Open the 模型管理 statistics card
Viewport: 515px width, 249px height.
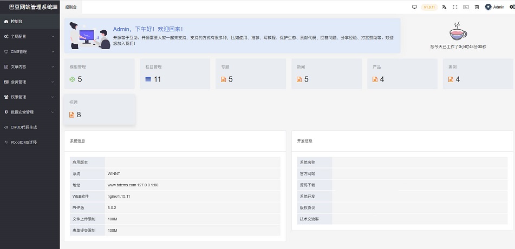99,73
